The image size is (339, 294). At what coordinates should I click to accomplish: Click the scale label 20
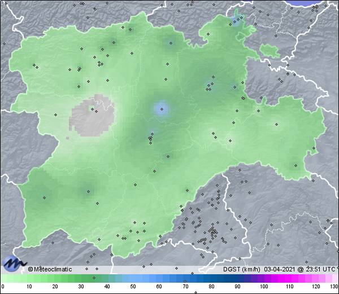(x=55, y=287)
